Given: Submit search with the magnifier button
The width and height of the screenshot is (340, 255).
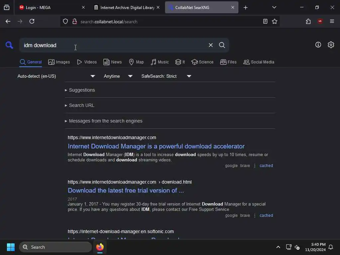Looking at the screenshot, I should click(222, 45).
